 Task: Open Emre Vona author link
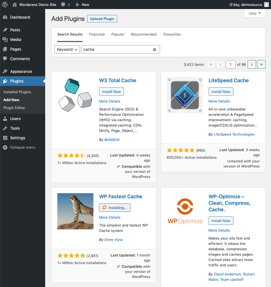coord(113,240)
